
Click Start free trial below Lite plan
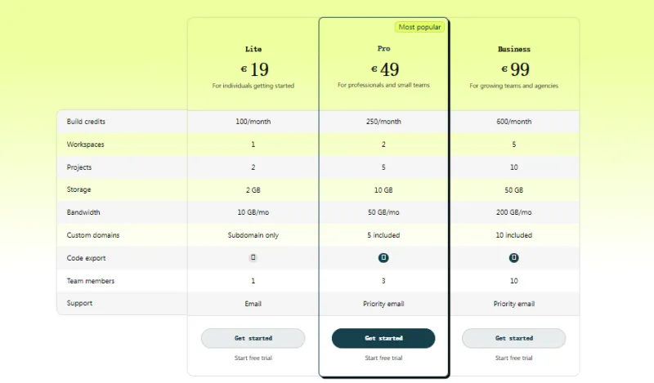pos(253,358)
